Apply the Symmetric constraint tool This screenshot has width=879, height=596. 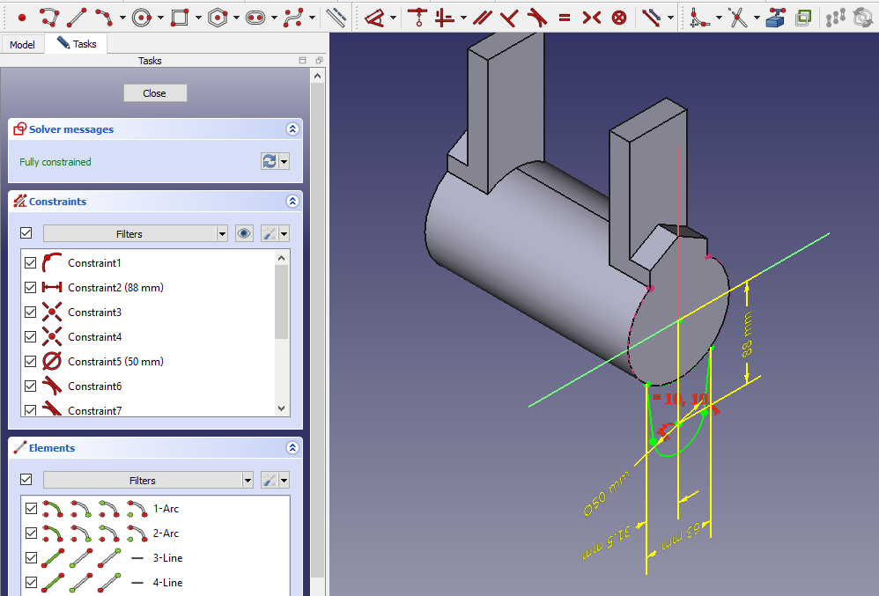592,17
